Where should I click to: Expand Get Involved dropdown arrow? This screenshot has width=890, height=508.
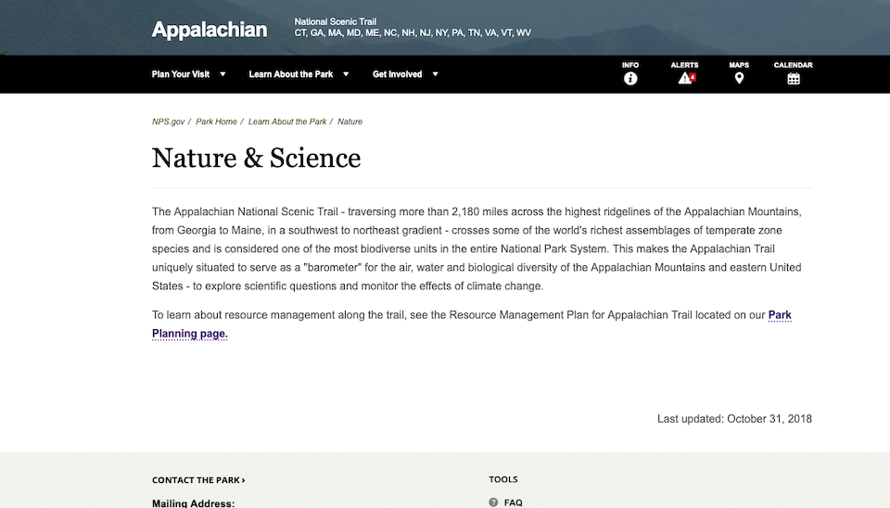pyautogui.click(x=436, y=74)
